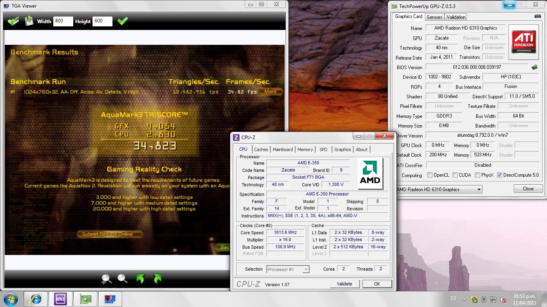
Task: Open the Windows Start menu orb
Action: click(12, 299)
